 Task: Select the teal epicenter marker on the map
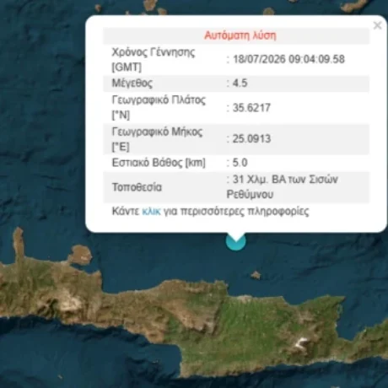[236, 242]
